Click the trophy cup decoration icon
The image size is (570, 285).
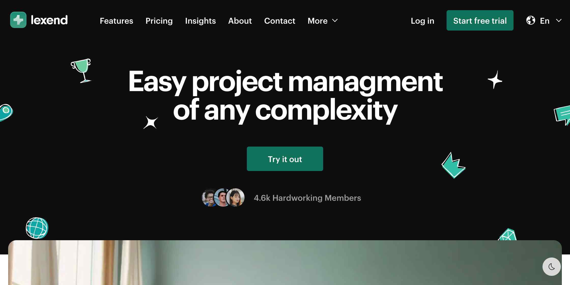(x=81, y=71)
